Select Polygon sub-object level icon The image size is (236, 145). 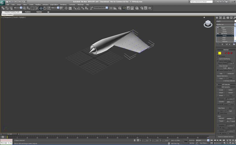tap(229, 53)
